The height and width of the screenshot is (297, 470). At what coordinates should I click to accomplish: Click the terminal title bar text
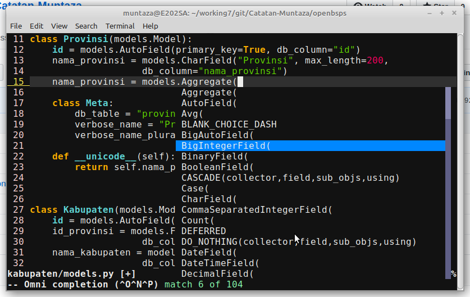(235, 13)
